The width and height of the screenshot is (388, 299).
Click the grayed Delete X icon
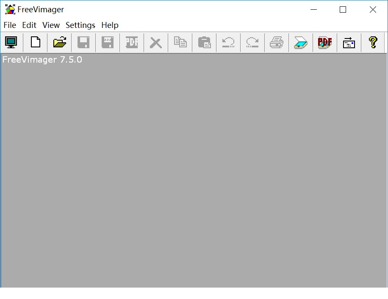tap(156, 43)
